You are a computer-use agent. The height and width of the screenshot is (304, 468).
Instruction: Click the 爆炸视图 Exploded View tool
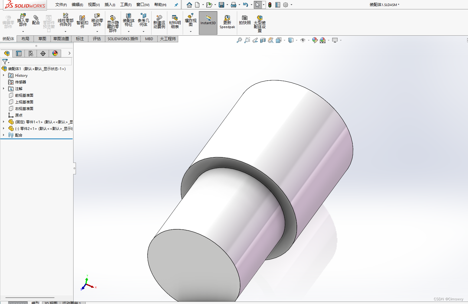(x=191, y=20)
